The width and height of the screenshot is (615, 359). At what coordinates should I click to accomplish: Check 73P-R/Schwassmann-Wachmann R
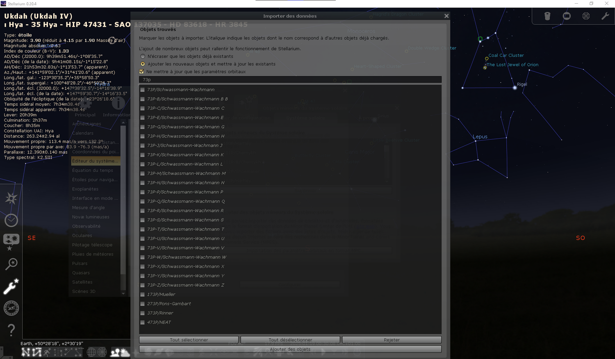[x=143, y=211]
